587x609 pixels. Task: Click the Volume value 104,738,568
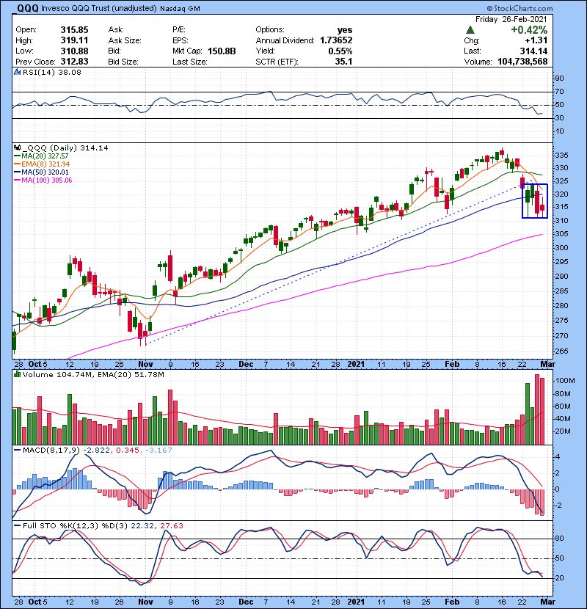(x=522, y=62)
